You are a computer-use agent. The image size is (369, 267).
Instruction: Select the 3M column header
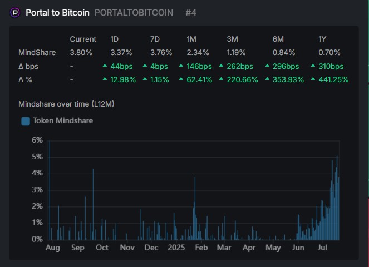coord(232,39)
